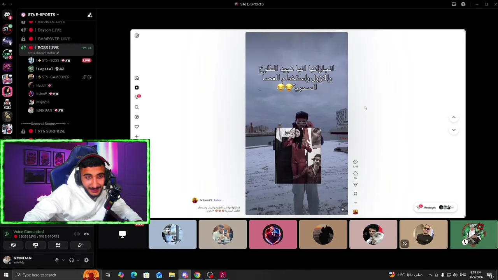
Task: Mute the microphone in user panel
Action: (x=57, y=260)
